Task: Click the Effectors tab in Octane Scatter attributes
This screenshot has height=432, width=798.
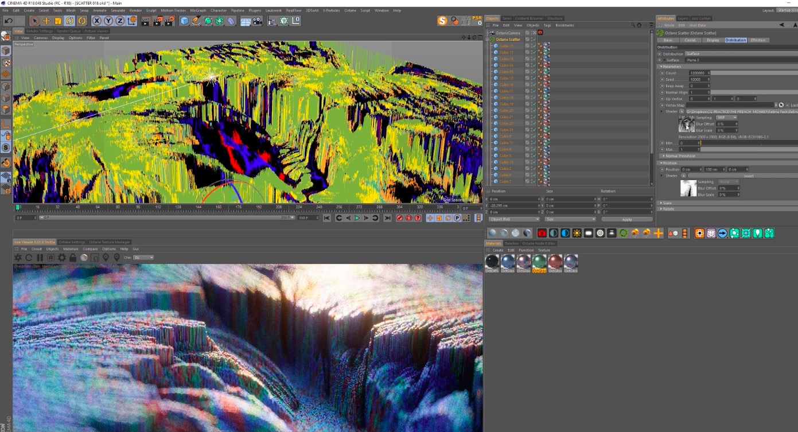Action: (758, 40)
